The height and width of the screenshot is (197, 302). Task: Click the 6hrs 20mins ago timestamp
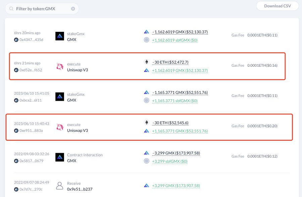(27, 33)
